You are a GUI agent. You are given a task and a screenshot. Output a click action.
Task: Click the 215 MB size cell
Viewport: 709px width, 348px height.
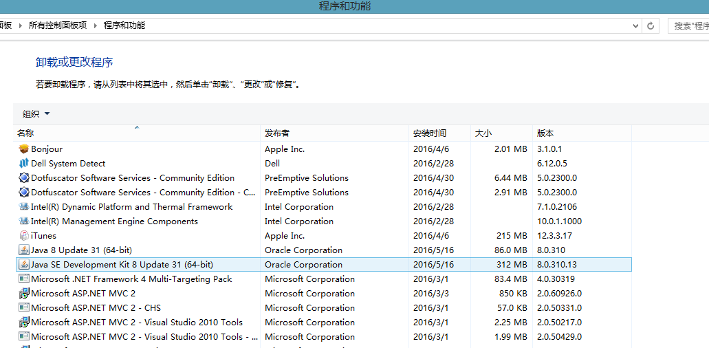(x=512, y=235)
